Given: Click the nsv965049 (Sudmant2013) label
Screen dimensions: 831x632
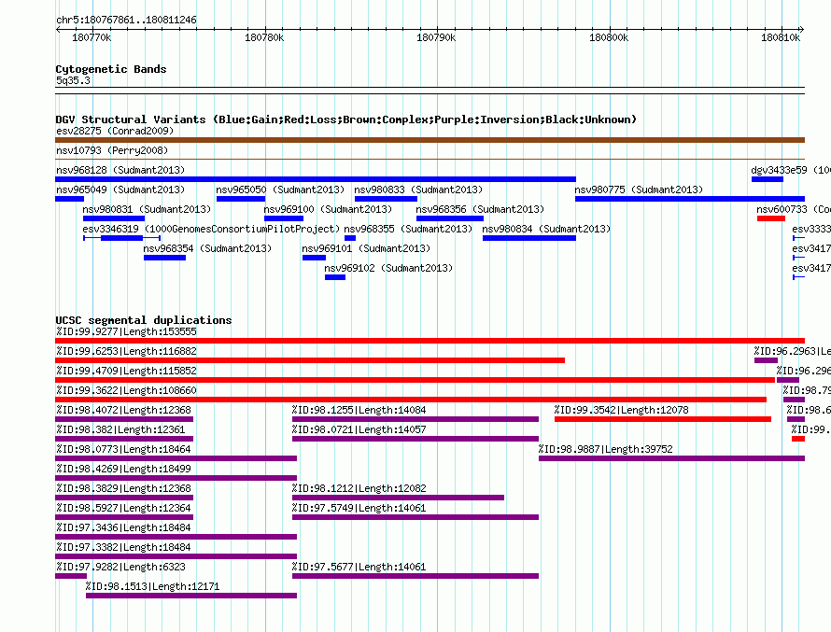Looking at the screenshot, I should click(x=120, y=190).
